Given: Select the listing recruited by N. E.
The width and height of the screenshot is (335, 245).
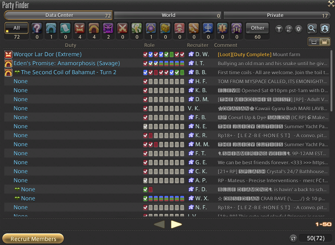Looking at the screenshot, I should click(x=167, y=126).
